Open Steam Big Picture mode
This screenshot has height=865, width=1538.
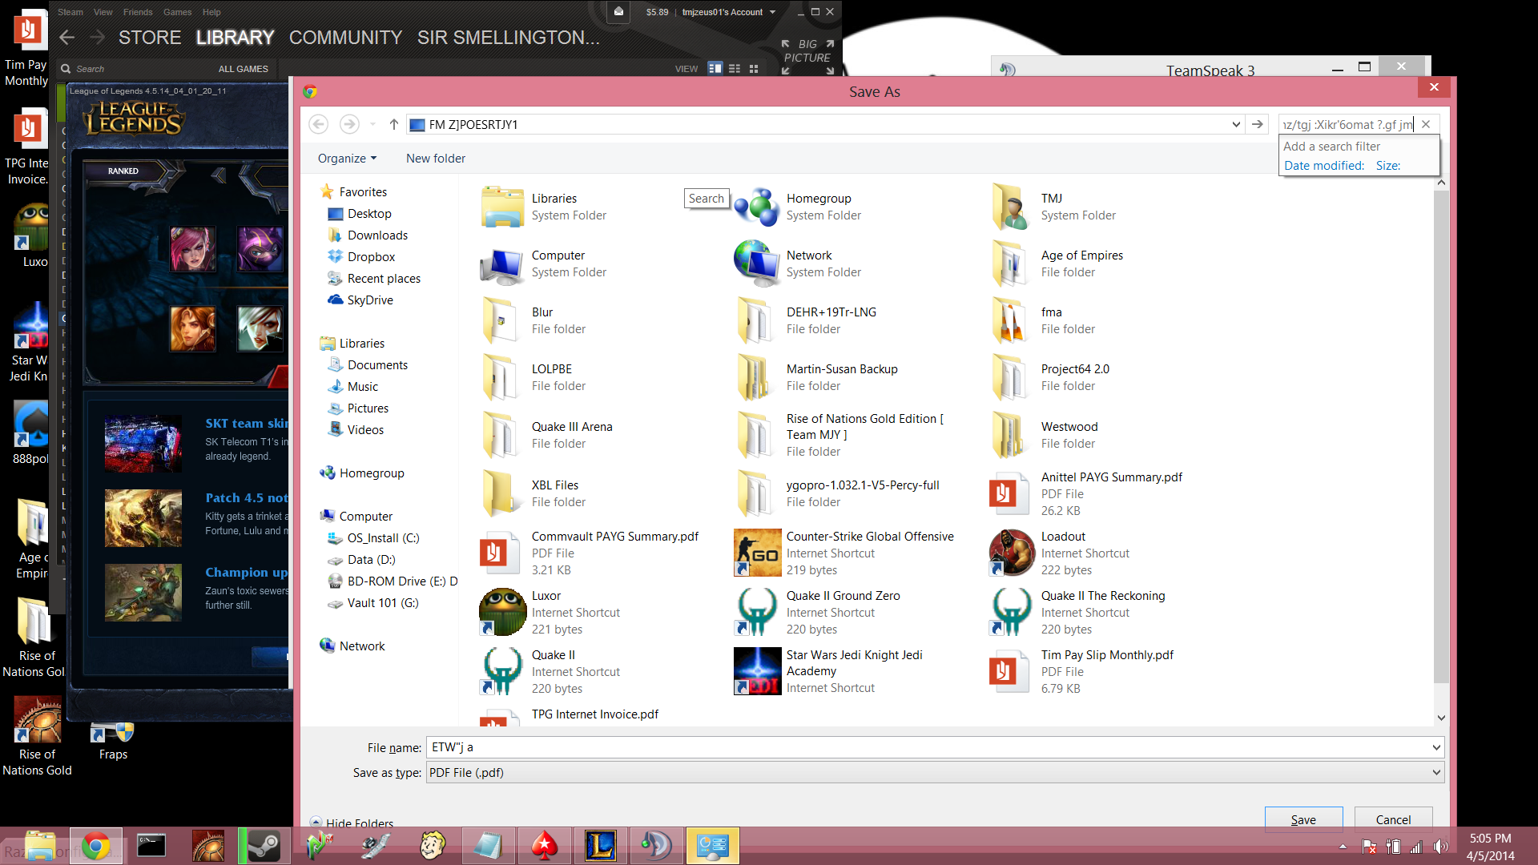point(808,57)
